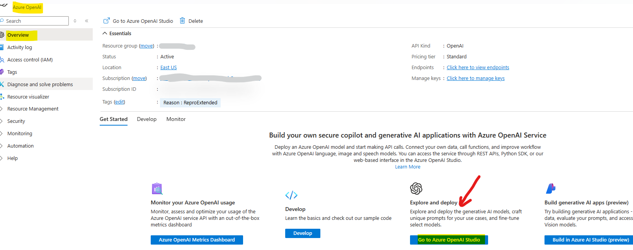Image resolution: width=633 pixels, height=250 pixels.
Task: Click Build in Azure AI Studio (preview) button
Action: (589, 240)
